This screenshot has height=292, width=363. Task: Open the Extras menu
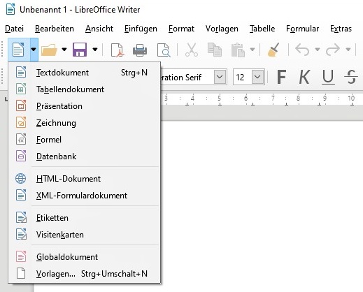click(x=341, y=29)
